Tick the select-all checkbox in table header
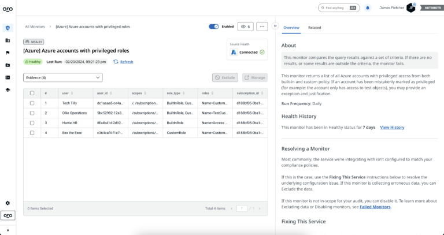 [x=32, y=93]
